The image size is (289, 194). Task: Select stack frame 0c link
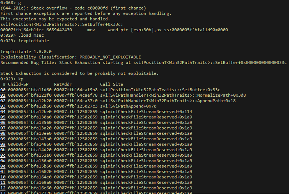(x=3, y=155)
